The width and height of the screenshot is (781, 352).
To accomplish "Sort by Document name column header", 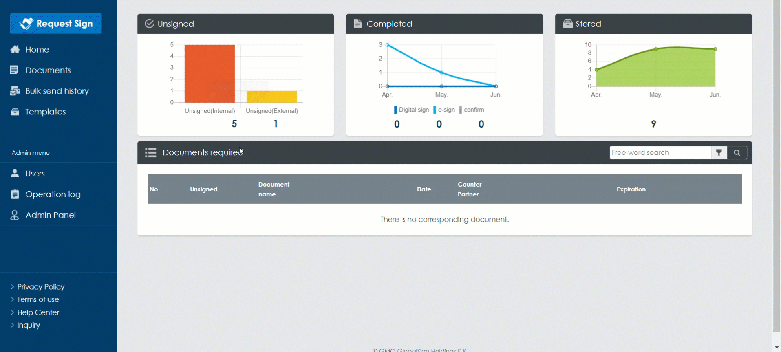I will pyautogui.click(x=274, y=189).
